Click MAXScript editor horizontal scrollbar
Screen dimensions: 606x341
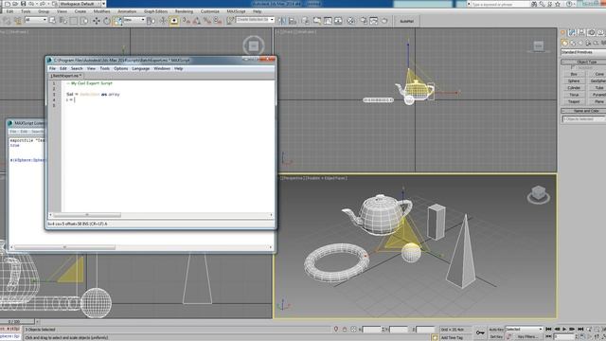coord(87,215)
